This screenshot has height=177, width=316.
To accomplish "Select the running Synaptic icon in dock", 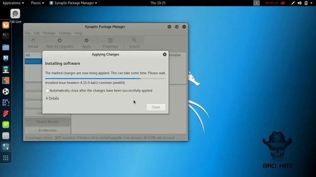I will (5, 147).
